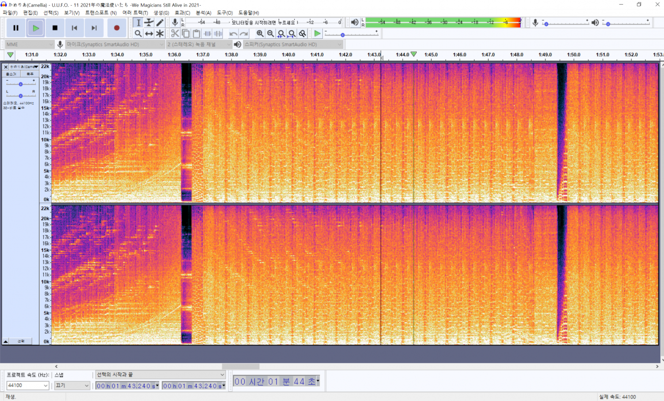Open the 분석(A) menu

[203, 12]
